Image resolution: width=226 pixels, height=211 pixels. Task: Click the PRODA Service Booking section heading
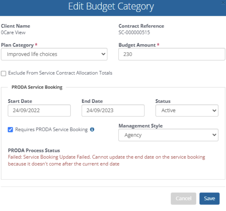click(x=37, y=87)
